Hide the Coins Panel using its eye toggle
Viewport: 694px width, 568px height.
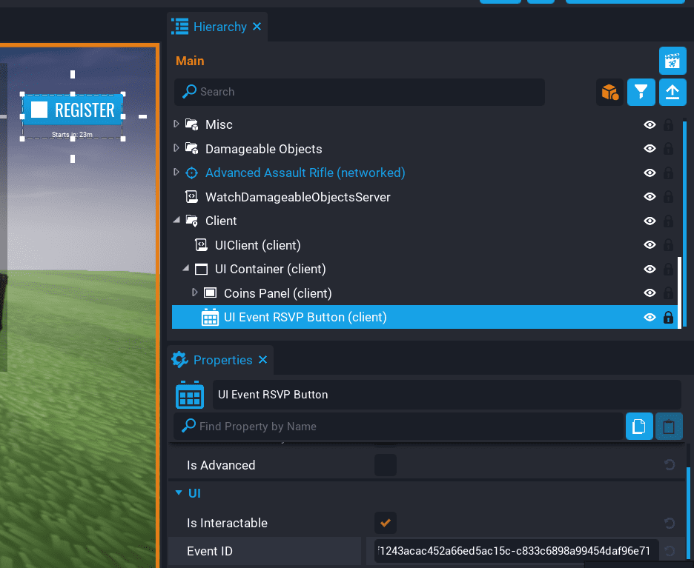650,293
